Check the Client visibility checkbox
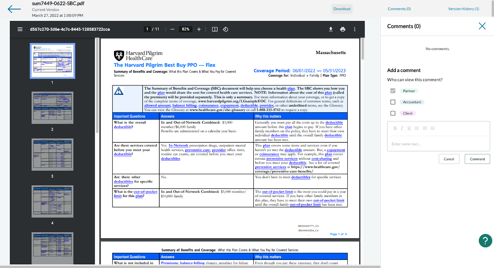494x268 pixels. 393,113
